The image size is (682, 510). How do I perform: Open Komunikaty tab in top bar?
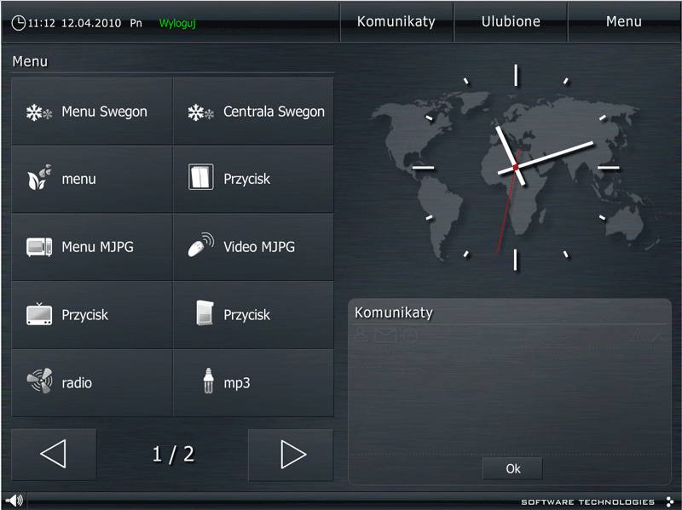[x=396, y=22]
